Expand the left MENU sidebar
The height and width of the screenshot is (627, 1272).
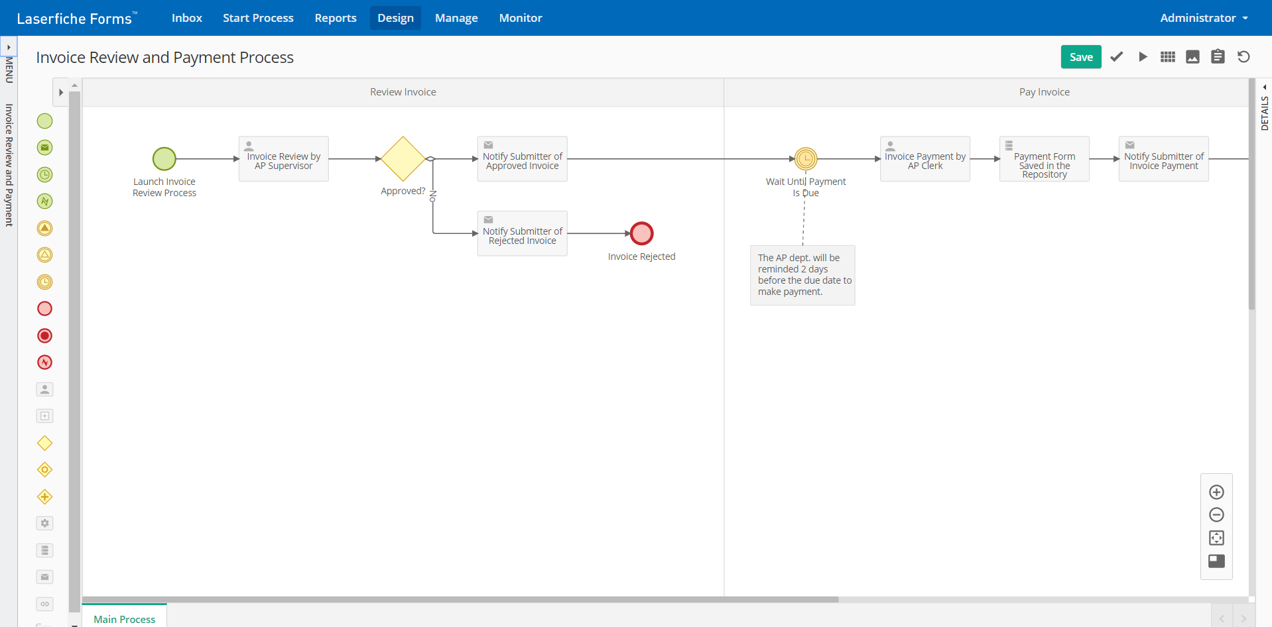9,48
